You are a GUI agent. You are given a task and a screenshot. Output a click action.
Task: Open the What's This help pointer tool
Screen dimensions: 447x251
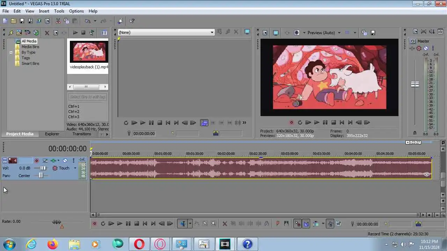coord(132,21)
